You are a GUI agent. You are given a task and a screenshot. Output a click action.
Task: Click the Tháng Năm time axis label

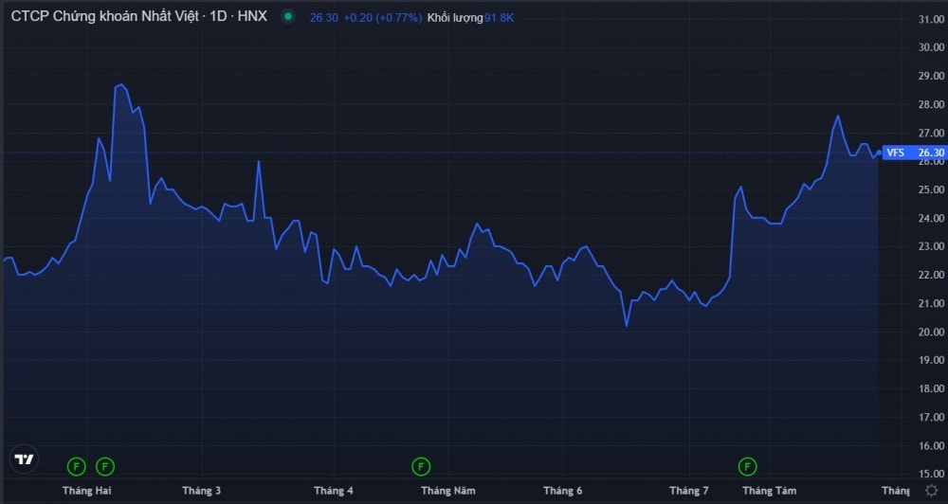(448, 491)
